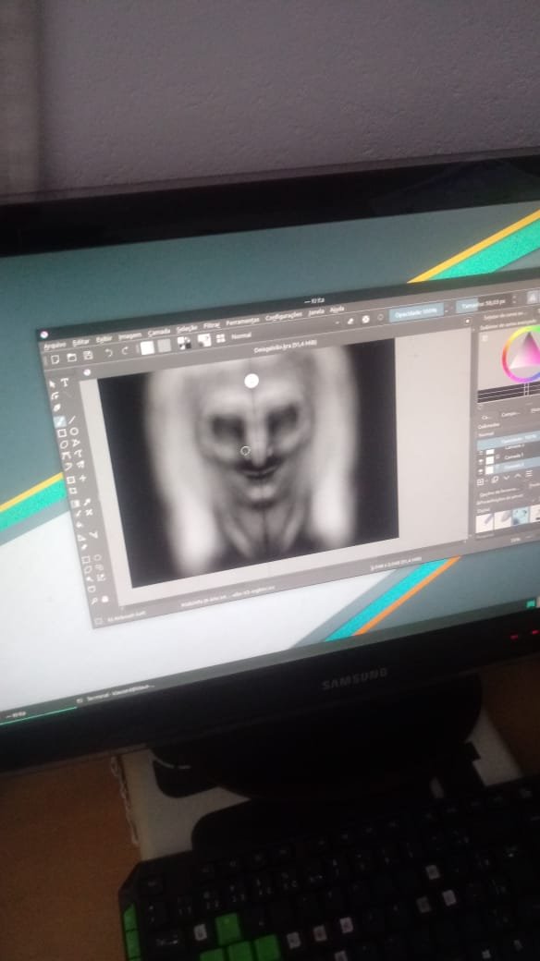Screen dimensions: 540x961
Task: Select the shape selection arrow tool
Action: (x=52, y=383)
